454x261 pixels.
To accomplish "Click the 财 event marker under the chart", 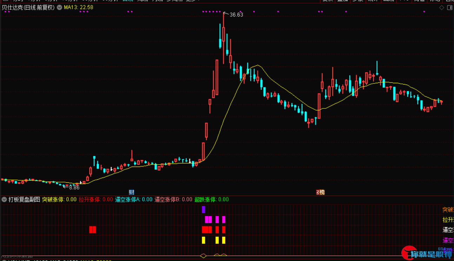I will (x=132, y=192).
